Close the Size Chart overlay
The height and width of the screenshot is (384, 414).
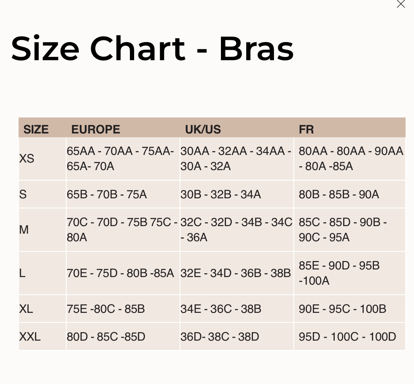[x=401, y=4]
